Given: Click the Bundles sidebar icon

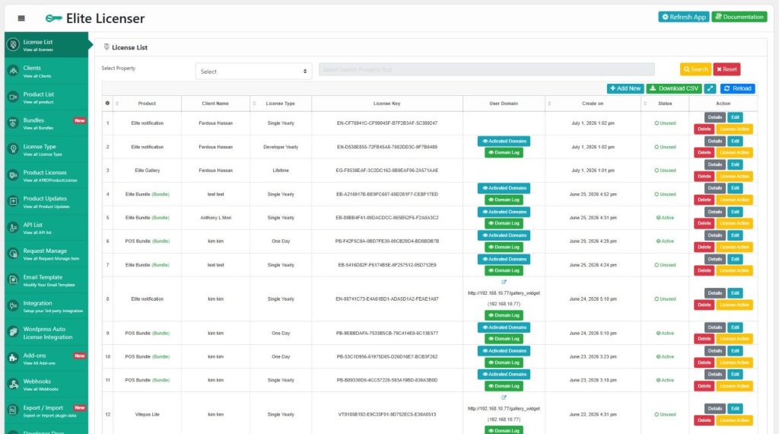Looking at the screenshot, I should pos(13,123).
